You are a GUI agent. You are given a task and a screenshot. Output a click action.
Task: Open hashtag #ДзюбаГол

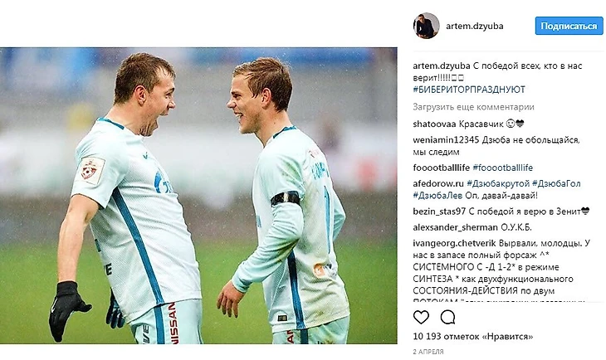[556, 183]
